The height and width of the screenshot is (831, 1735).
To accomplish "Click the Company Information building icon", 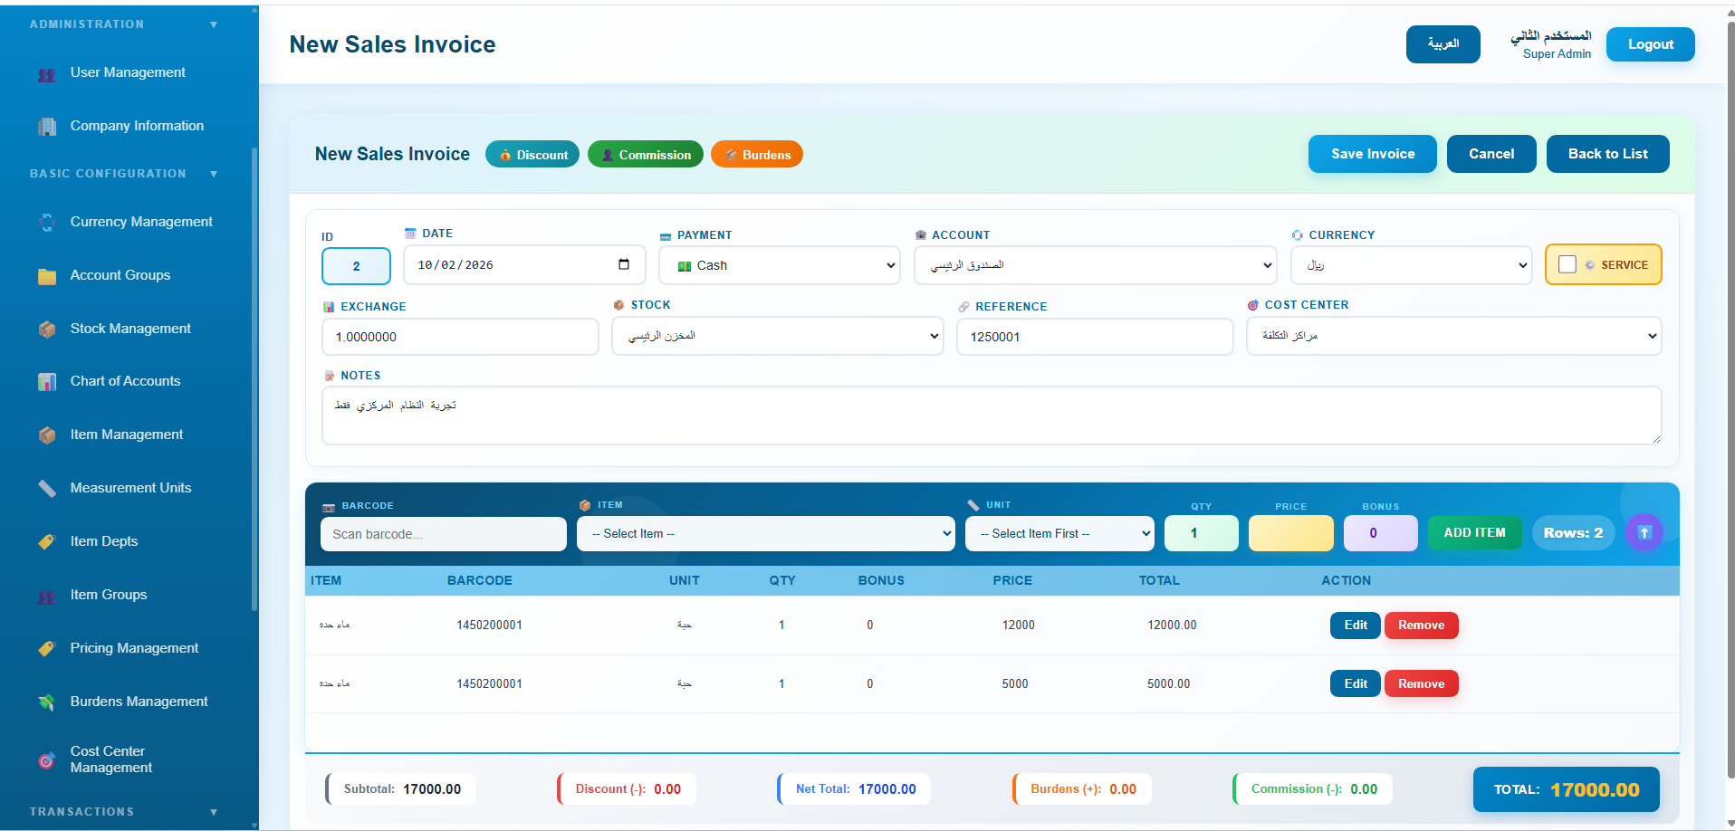I will [x=47, y=127].
